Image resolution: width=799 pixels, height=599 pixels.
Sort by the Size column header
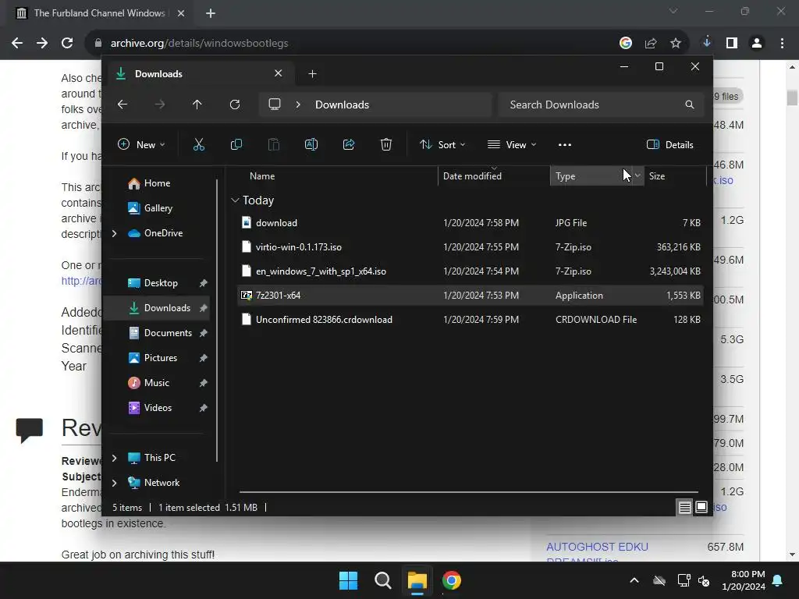(x=675, y=175)
